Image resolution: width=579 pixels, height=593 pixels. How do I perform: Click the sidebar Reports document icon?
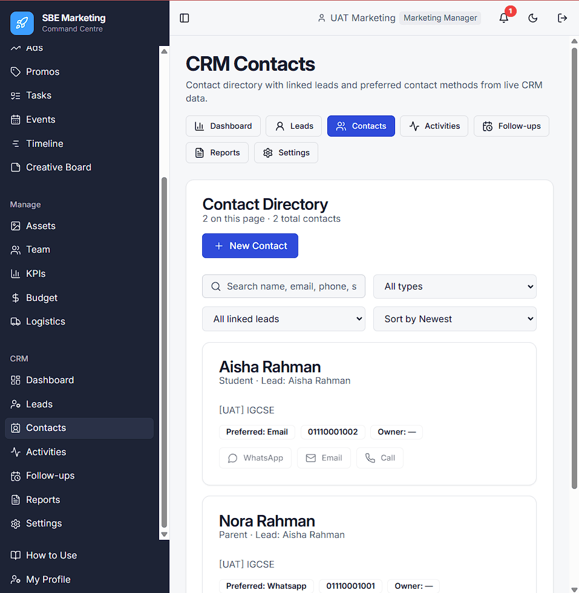[16, 499]
